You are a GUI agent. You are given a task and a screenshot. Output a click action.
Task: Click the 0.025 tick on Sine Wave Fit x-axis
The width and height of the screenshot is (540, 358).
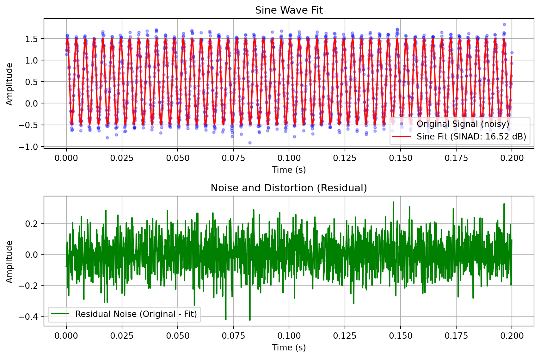(x=122, y=158)
